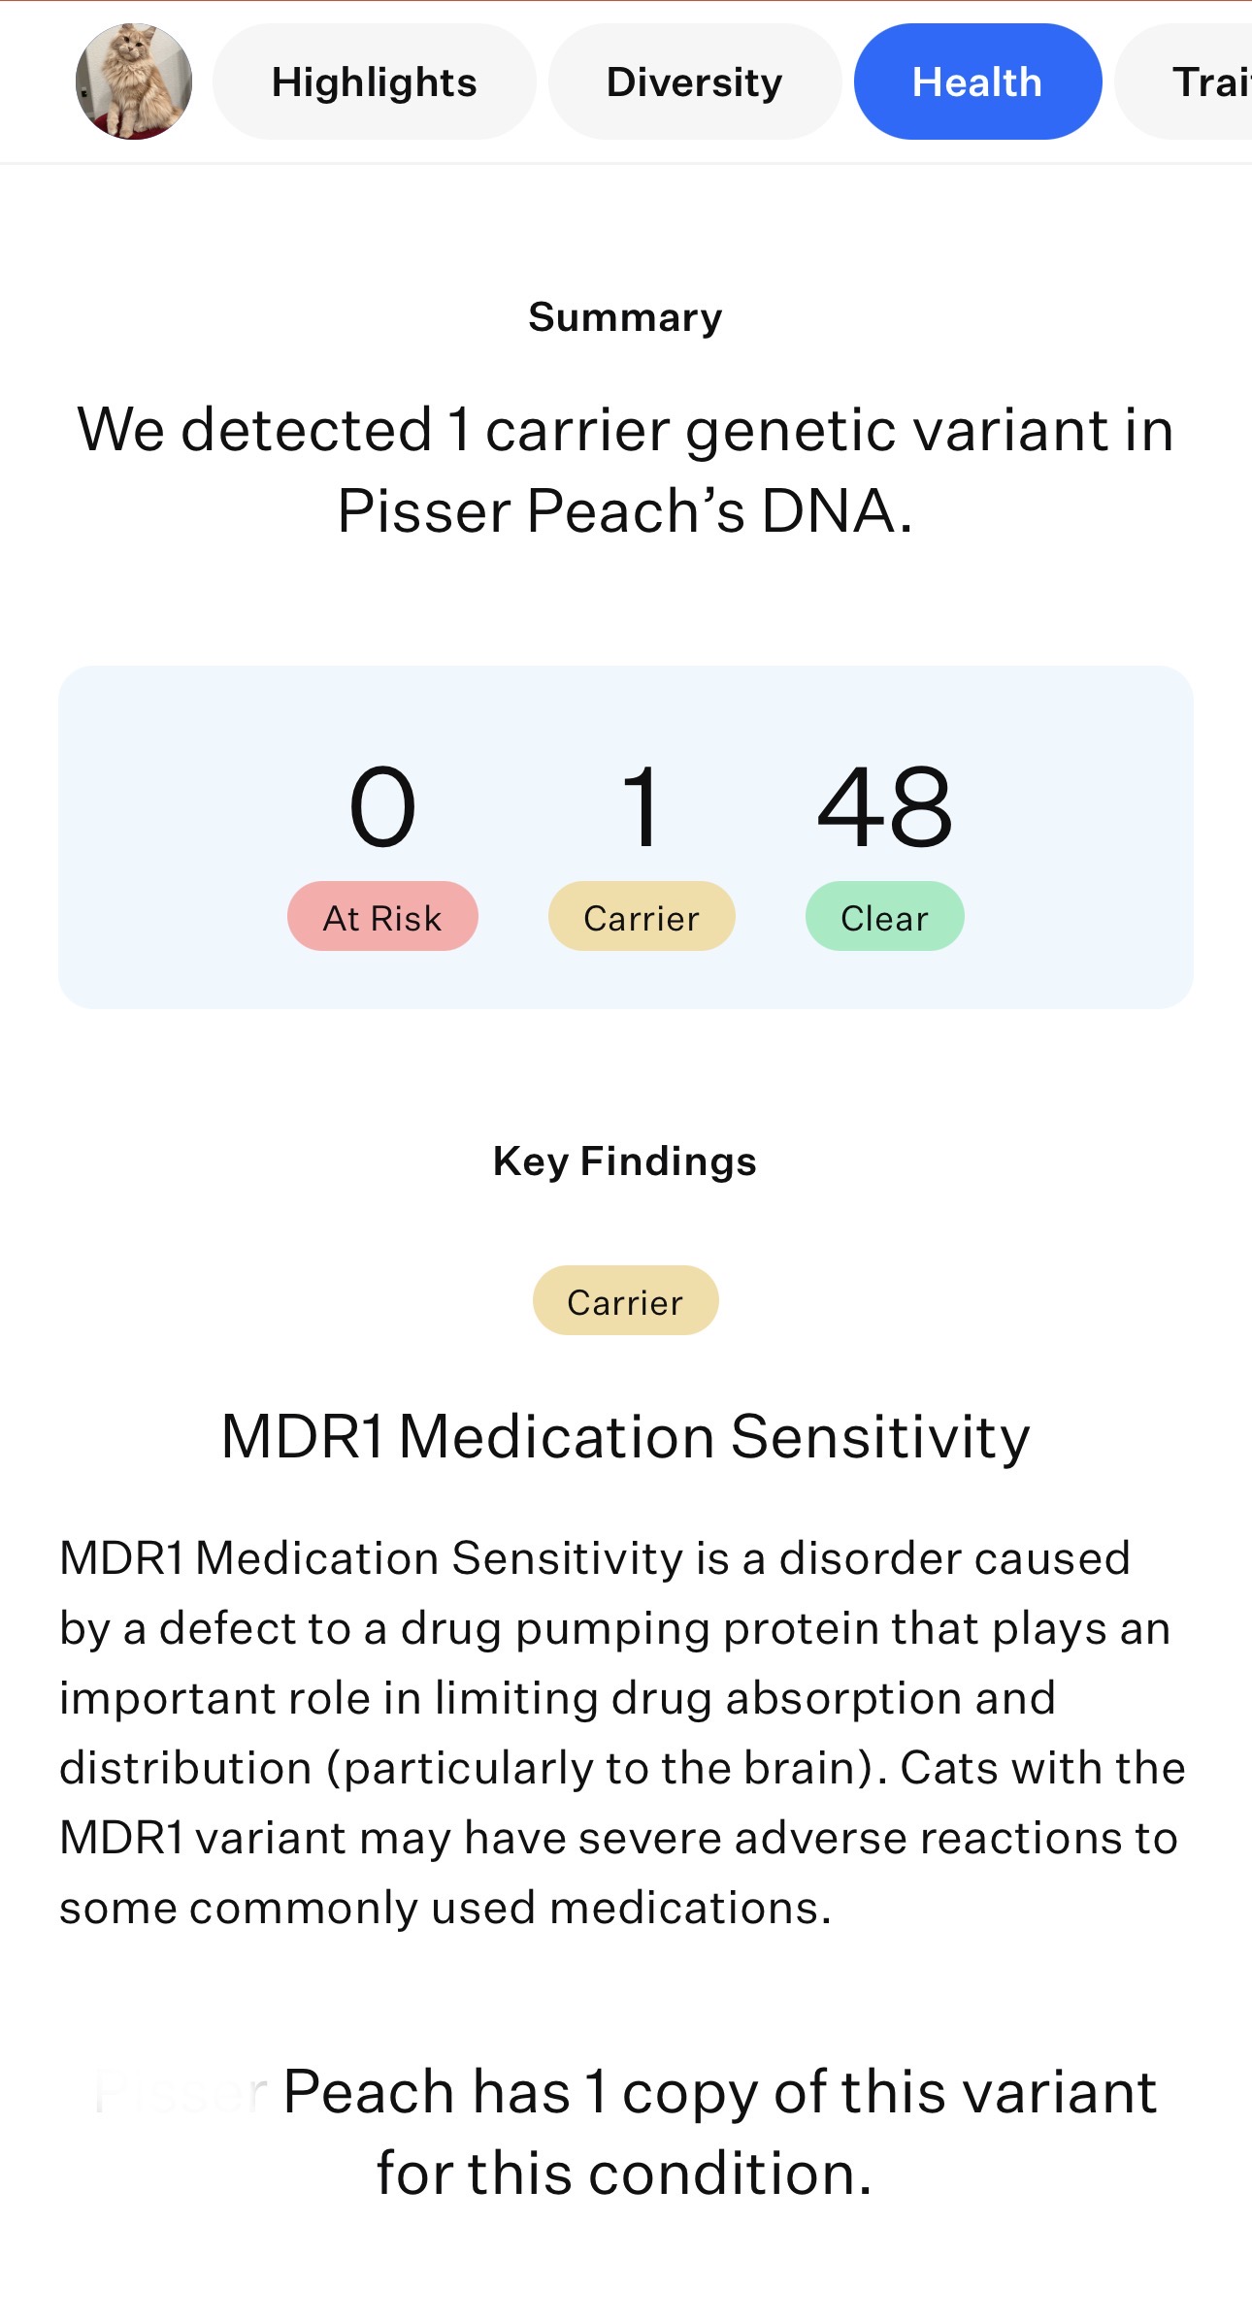Open the Diversity tab
Image resolution: width=1252 pixels, height=2321 pixels.
click(x=695, y=82)
